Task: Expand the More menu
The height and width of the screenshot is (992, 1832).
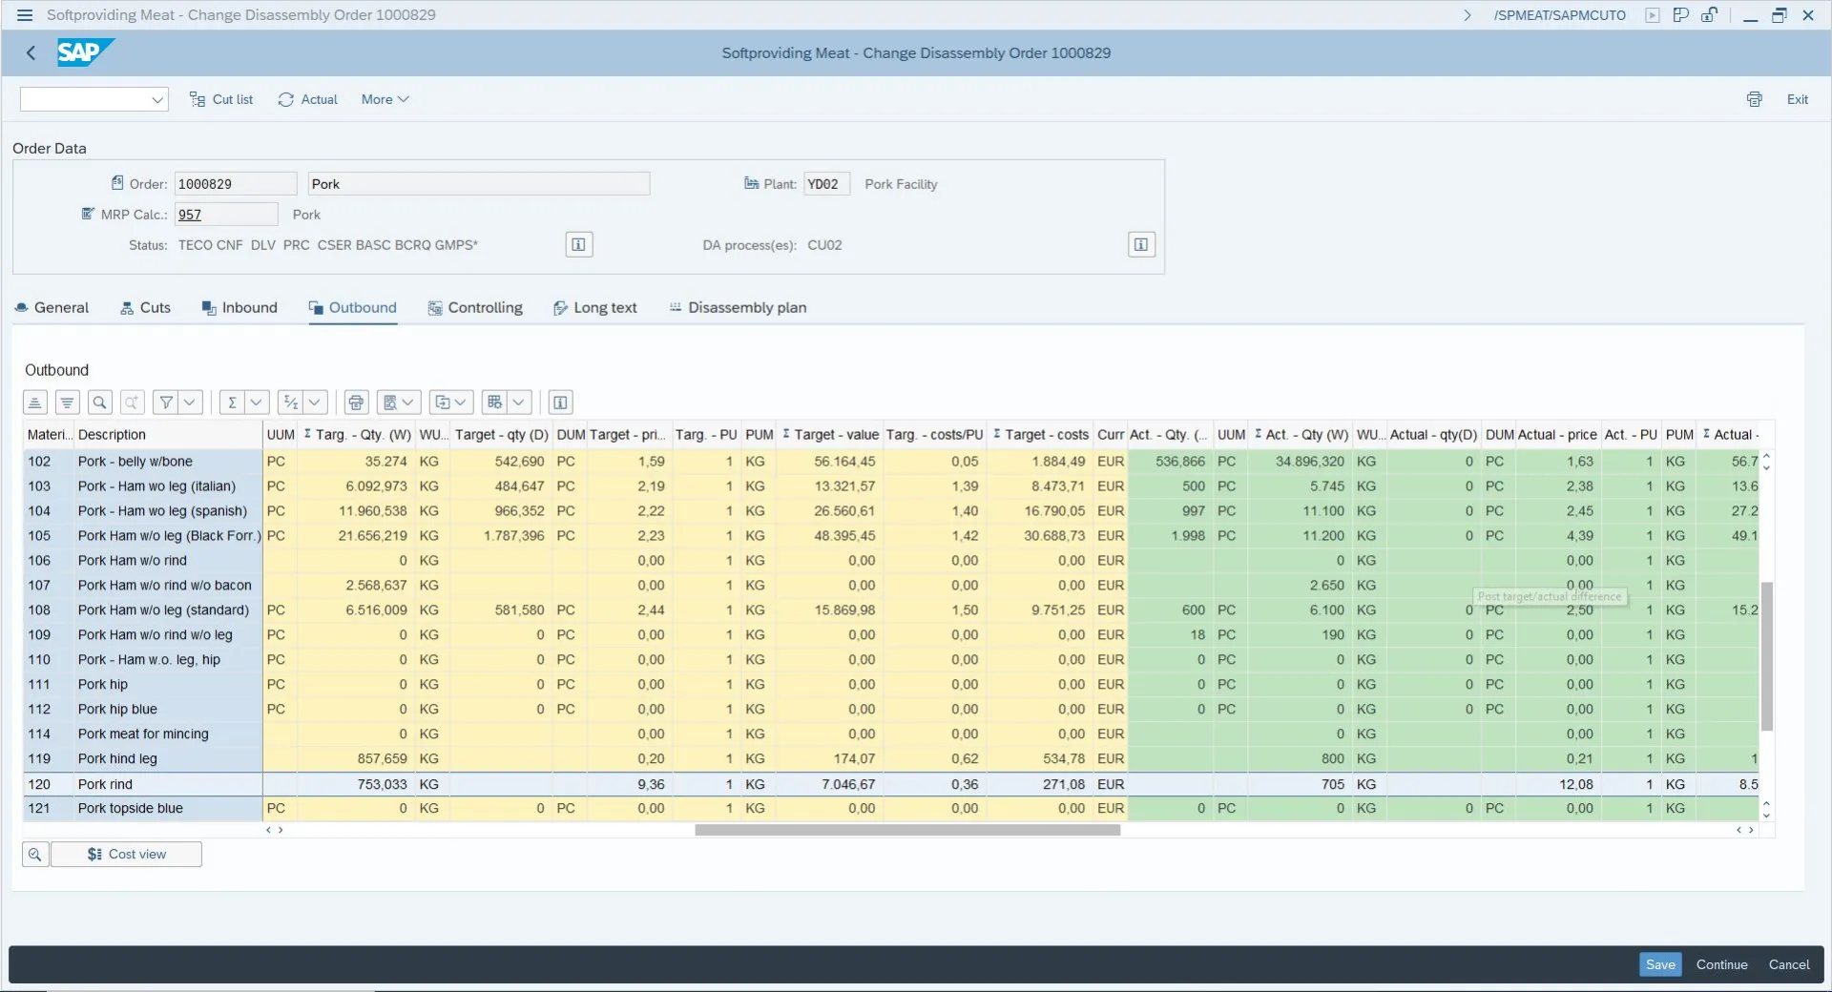Action: [385, 99]
